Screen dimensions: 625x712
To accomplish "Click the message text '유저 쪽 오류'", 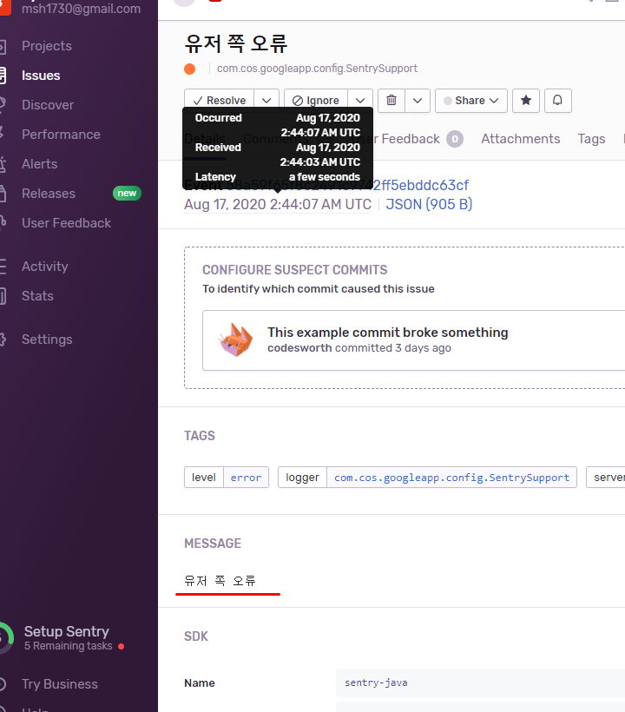I will click(220, 581).
